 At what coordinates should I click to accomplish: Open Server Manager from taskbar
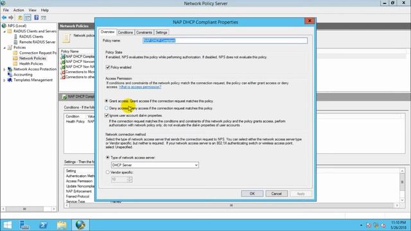click(25, 225)
